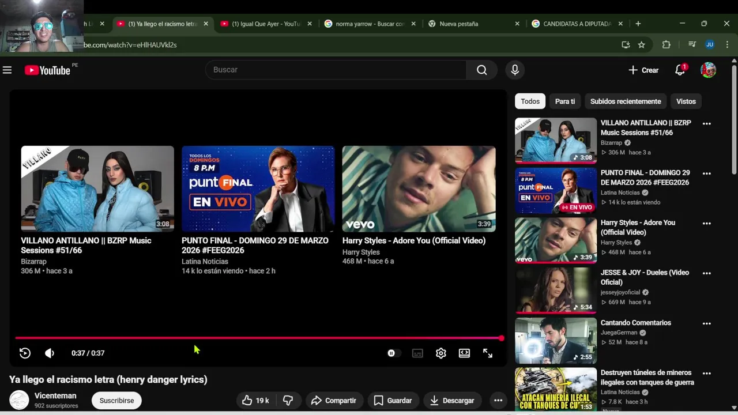
Task: Open Bizarrap channel link under end-screen video
Action: [x=34, y=262]
